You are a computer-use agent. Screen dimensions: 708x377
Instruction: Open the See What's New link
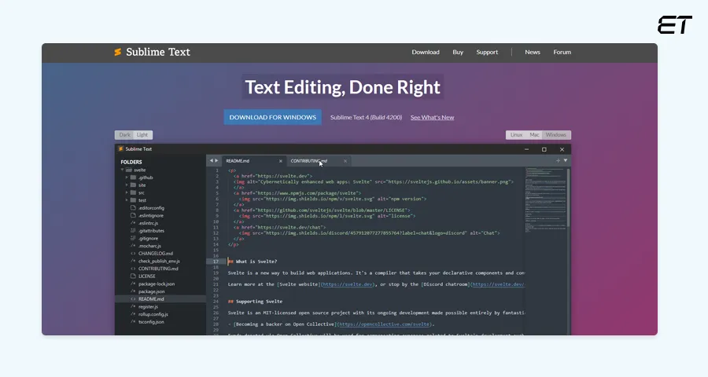click(432, 117)
